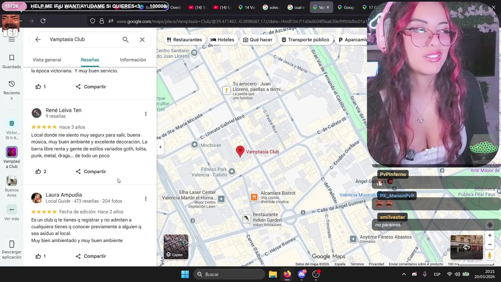Click the Vamptasía Club red map pin
This screenshot has width=501, height=282.
point(240,151)
